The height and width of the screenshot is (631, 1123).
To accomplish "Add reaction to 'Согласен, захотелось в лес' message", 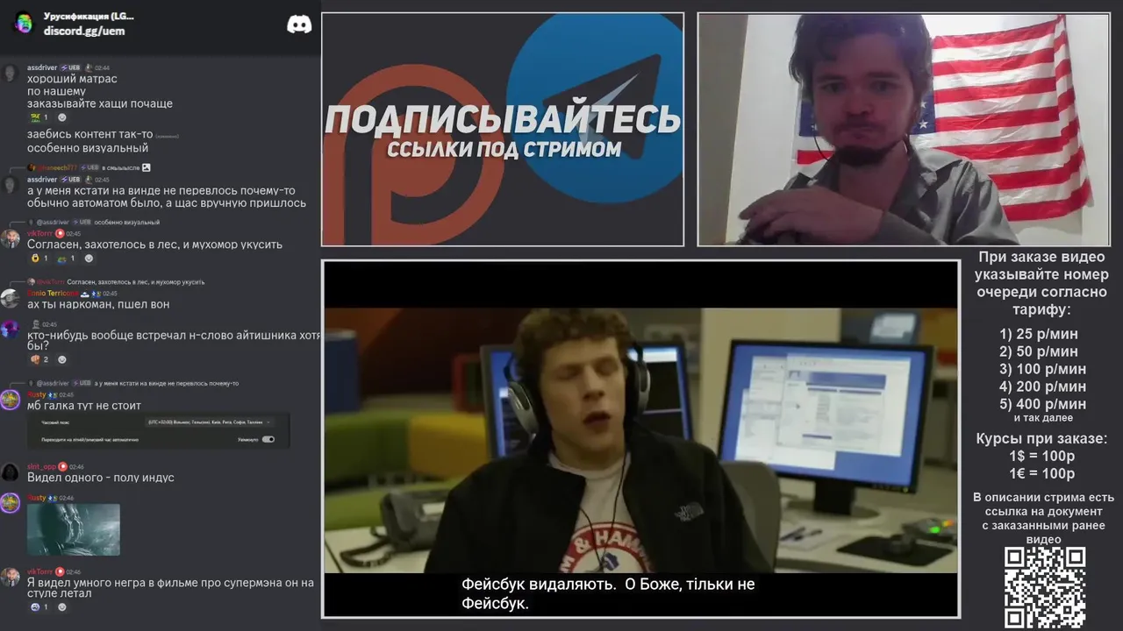I will click(x=89, y=259).
